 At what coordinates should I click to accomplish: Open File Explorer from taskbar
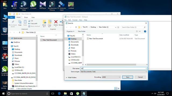(x=65, y=94)
